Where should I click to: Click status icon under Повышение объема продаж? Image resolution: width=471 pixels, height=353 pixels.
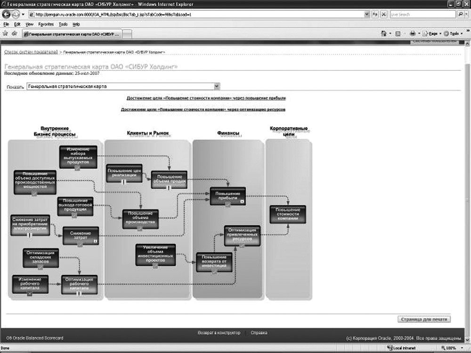[x=168, y=188]
